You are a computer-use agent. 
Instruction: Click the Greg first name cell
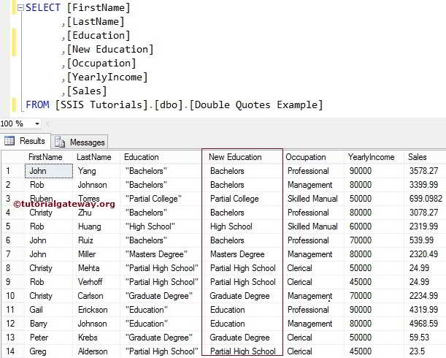49,351
